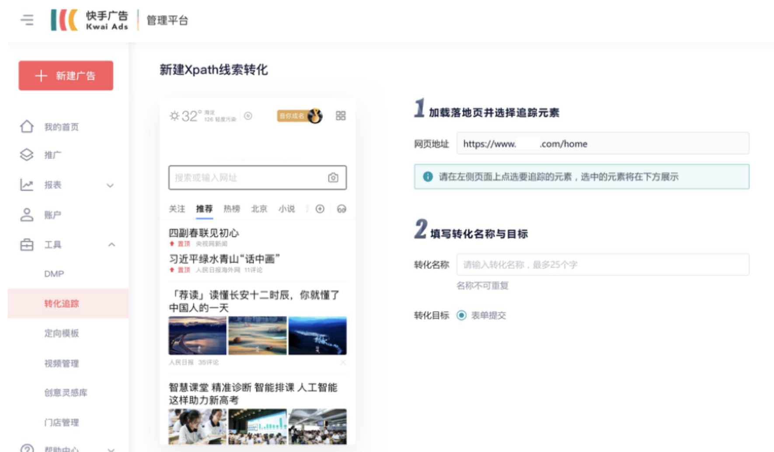
Task: Open the hamburger menu icon
Action: click(27, 20)
